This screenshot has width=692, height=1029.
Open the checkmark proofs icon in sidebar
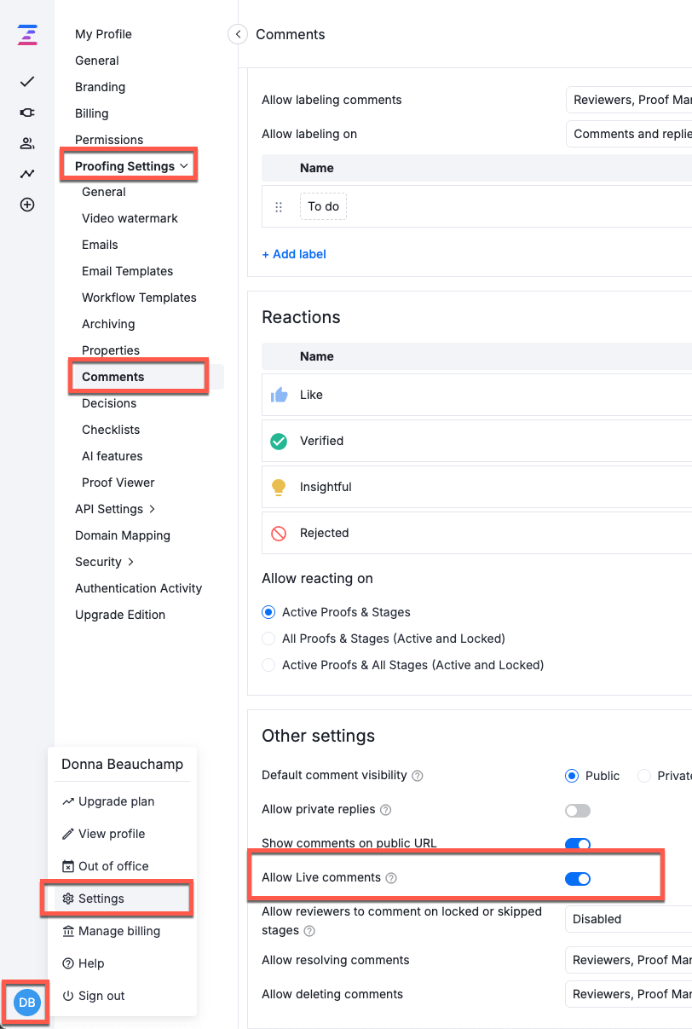[27, 82]
